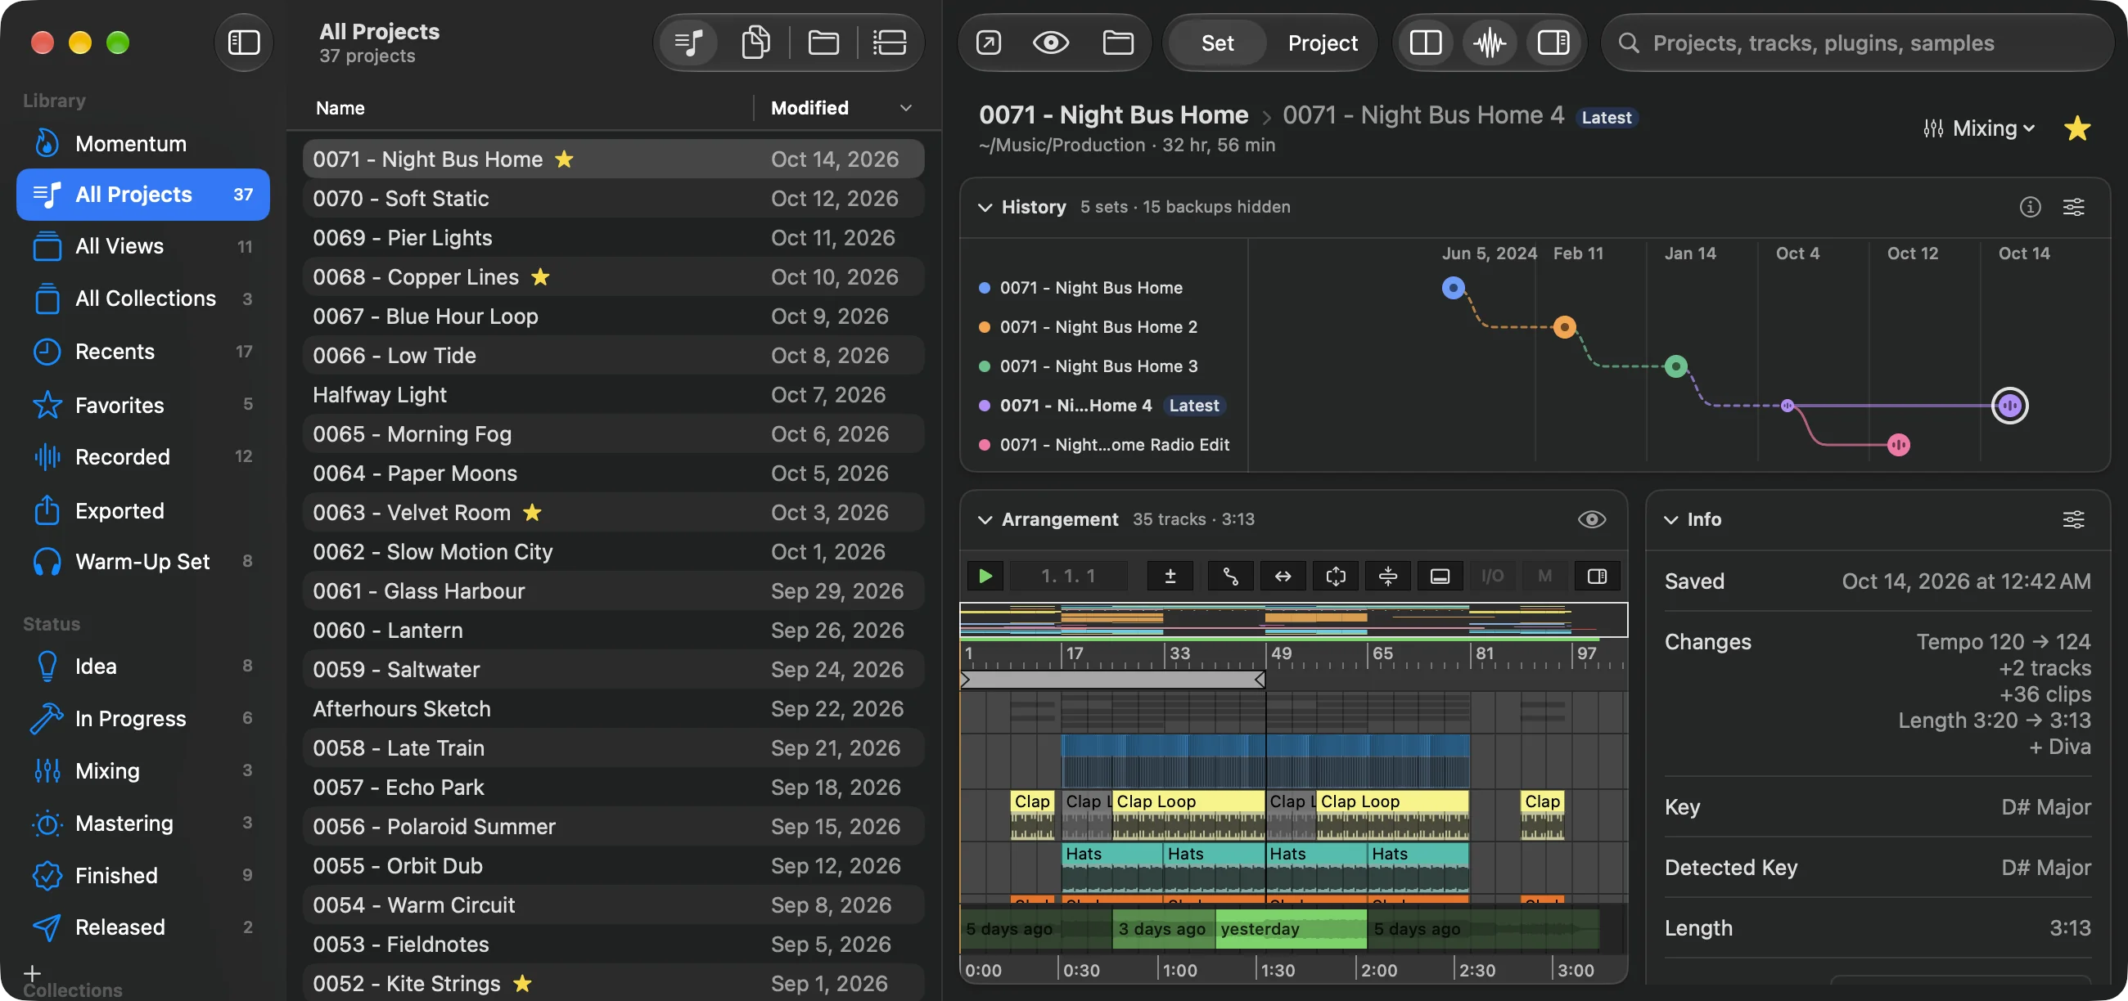Click the arrangement overview minimap

pyautogui.click(x=1293, y=621)
